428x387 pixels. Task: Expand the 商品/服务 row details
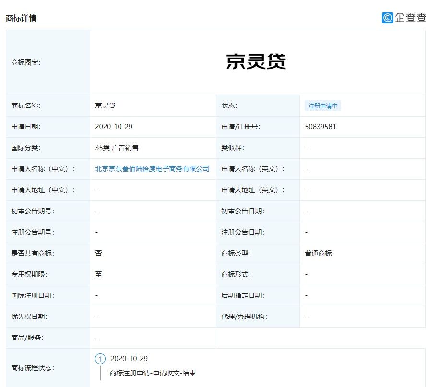(96, 338)
